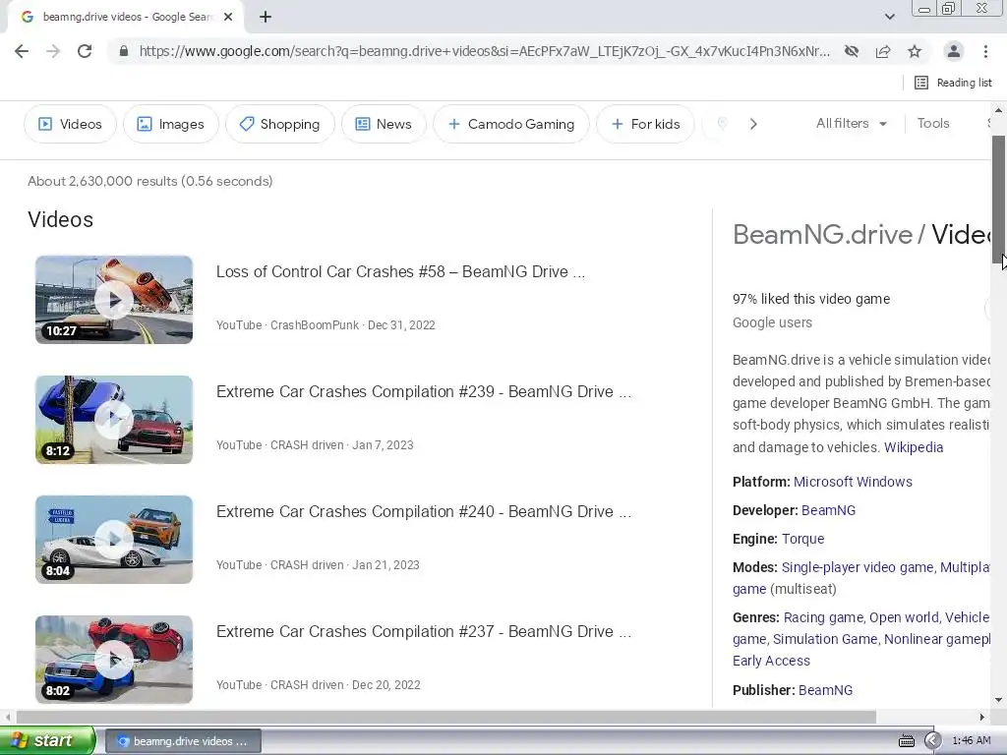Reload the page with the refresh icon

(x=85, y=51)
